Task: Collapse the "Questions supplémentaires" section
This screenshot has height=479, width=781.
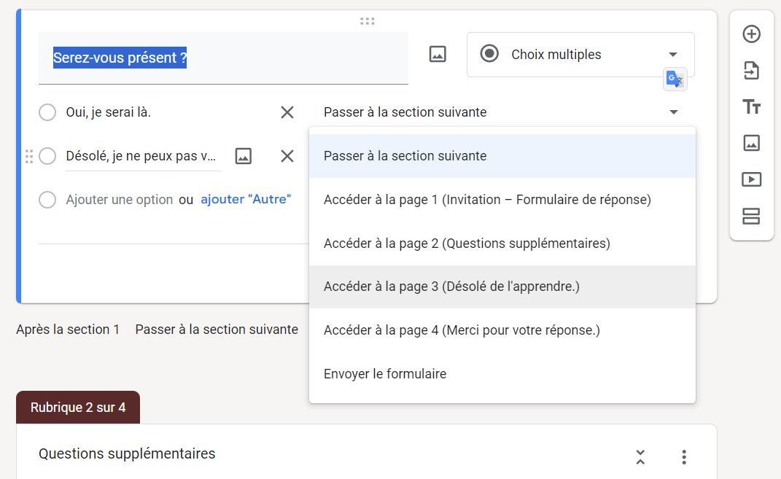Action: [640, 457]
